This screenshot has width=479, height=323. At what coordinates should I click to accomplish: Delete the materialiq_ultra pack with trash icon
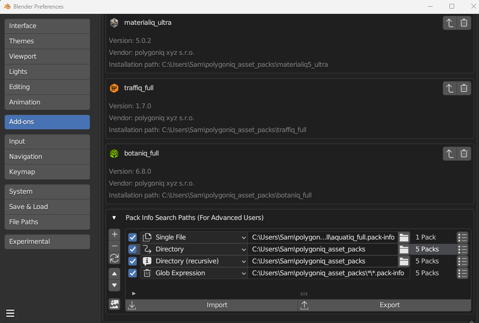click(464, 23)
